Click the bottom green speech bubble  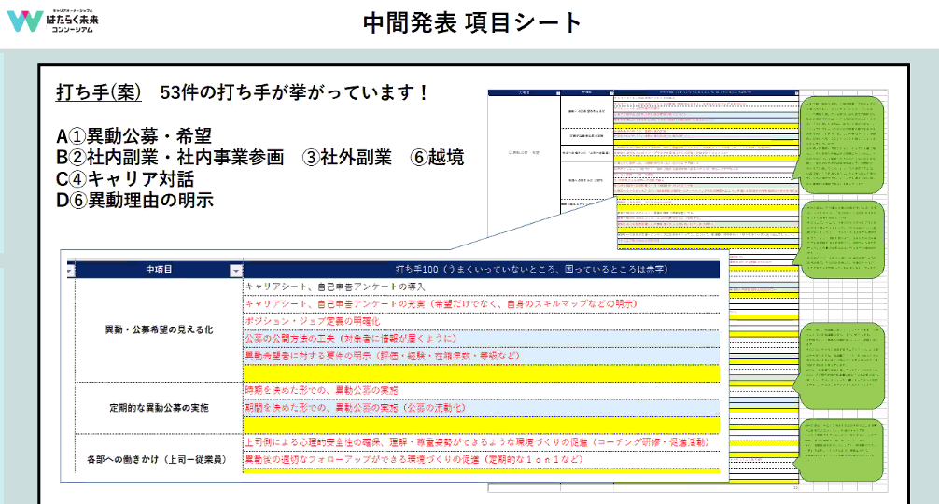click(836, 455)
